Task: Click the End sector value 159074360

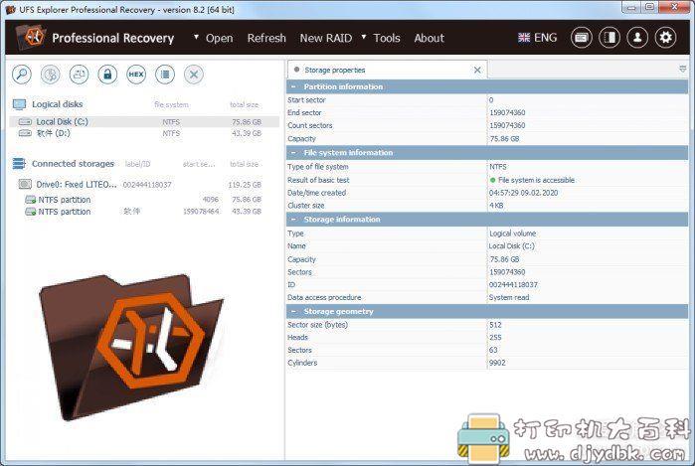Action: click(x=507, y=112)
